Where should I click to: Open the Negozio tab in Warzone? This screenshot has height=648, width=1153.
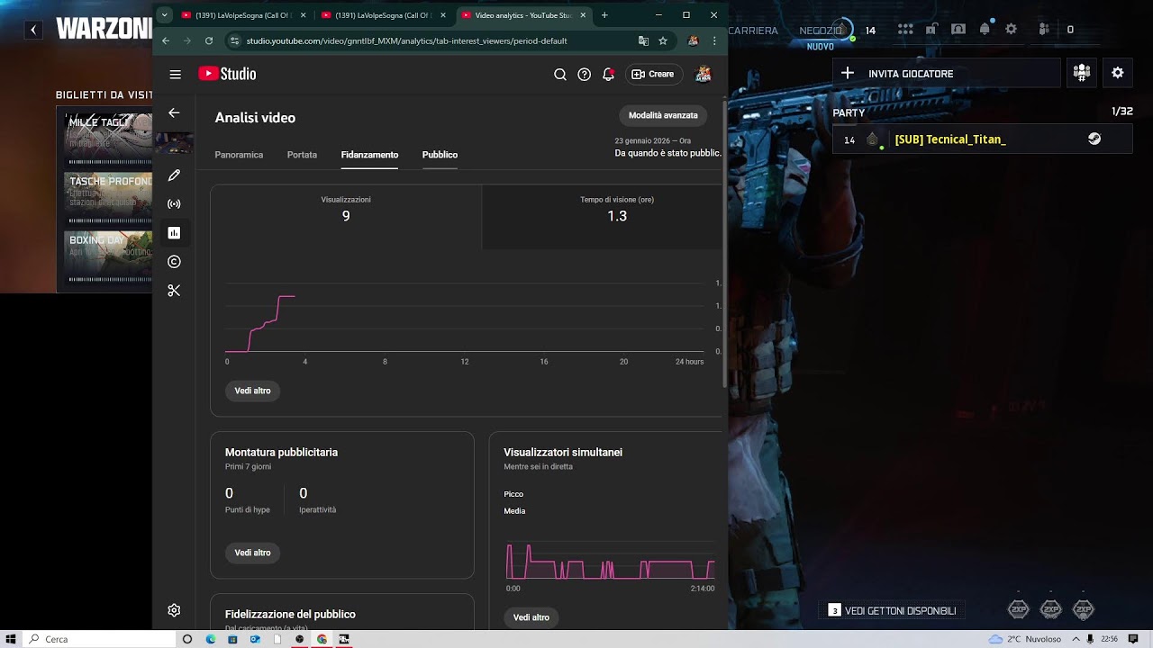pyautogui.click(x=821, y=31)
